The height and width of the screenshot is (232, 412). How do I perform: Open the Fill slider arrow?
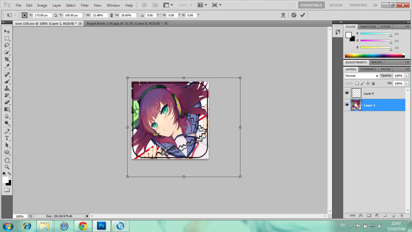(407, 83)
